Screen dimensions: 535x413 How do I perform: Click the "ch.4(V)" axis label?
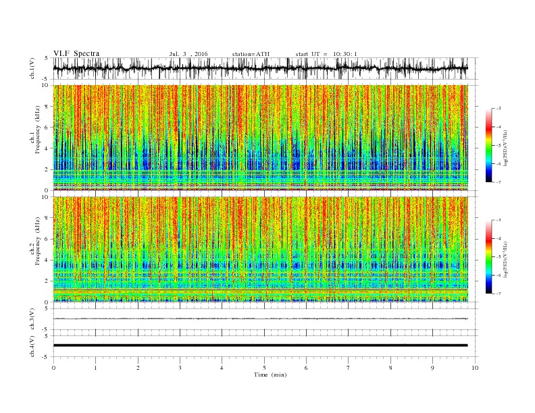(x=32, y=346)
